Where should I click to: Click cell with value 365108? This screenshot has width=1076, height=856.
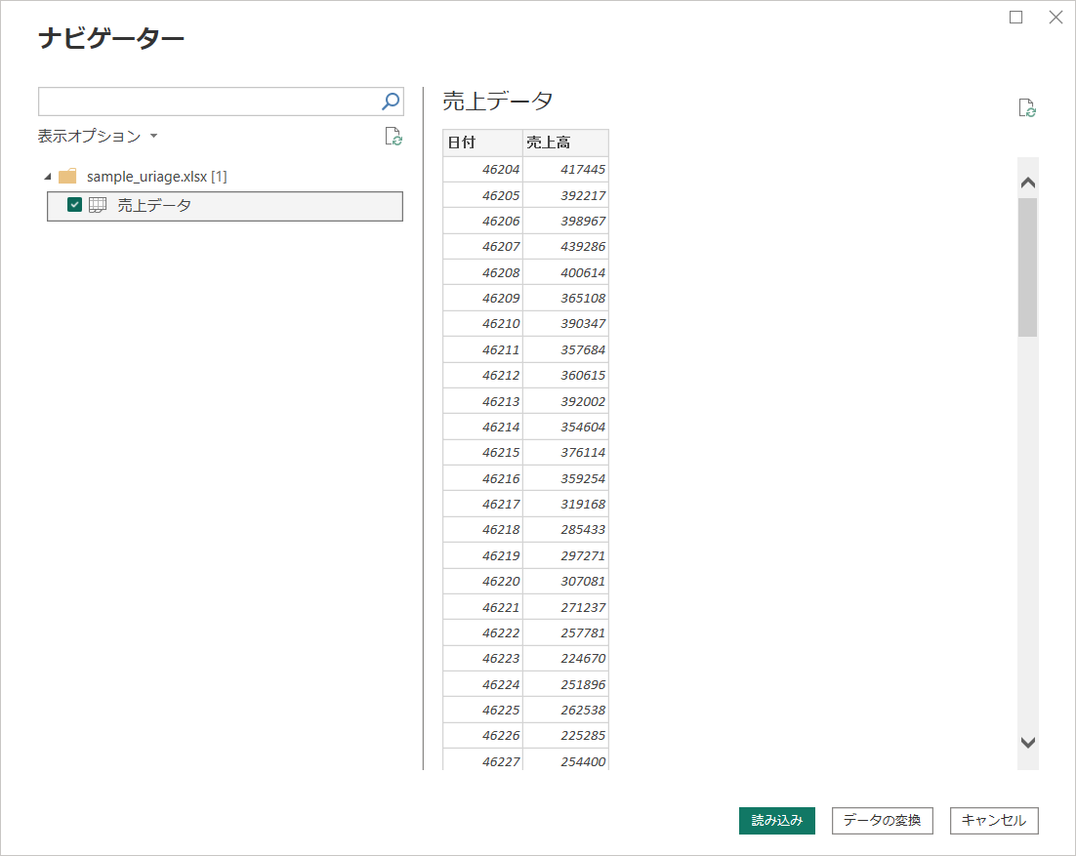click(565, 298)
